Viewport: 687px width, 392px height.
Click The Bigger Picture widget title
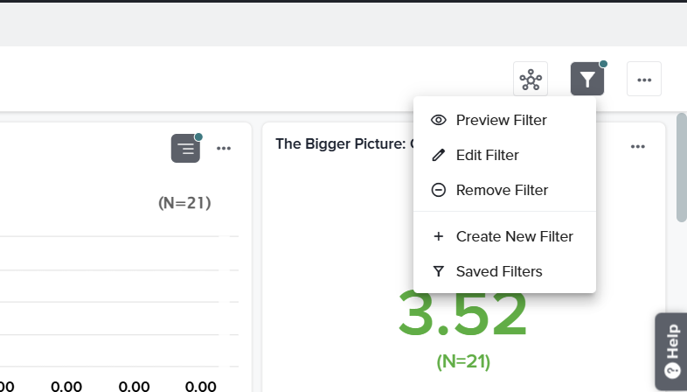[x=343, y=143]
